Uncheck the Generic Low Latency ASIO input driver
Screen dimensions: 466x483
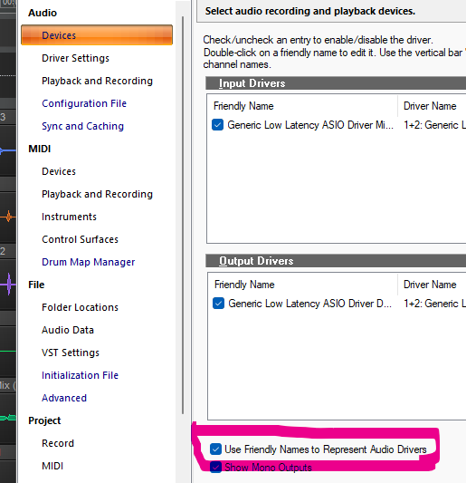[217, 125]
